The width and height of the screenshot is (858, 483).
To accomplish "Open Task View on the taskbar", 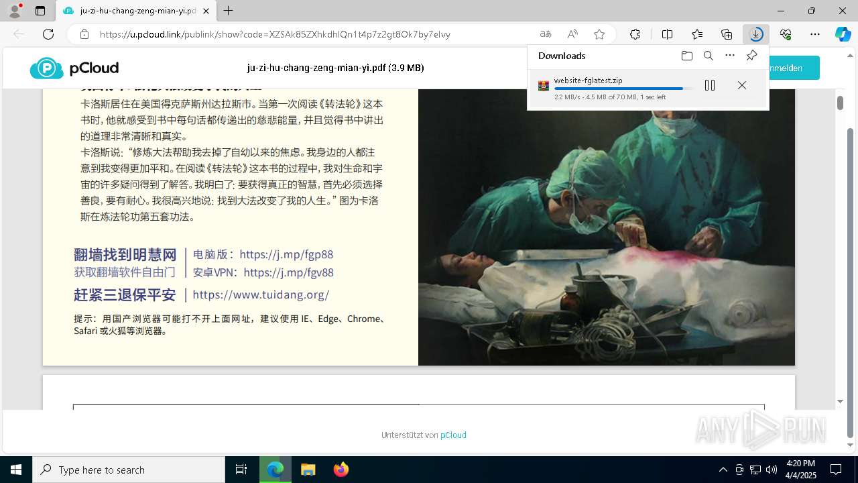I will pyautogui.click(x=241, y=470).
